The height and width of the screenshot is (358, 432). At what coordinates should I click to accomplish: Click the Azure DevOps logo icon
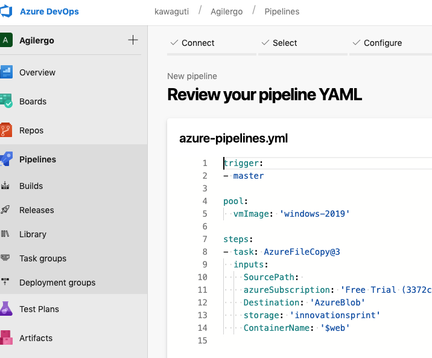coord(7,11)
